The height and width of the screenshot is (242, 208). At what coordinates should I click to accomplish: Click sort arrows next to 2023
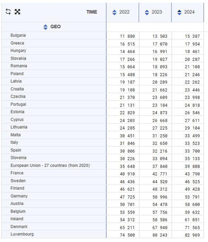(147, 12)
